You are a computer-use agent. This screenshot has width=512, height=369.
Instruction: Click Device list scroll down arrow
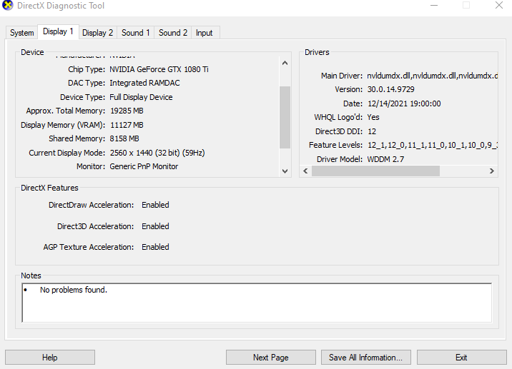coord(285,171)
